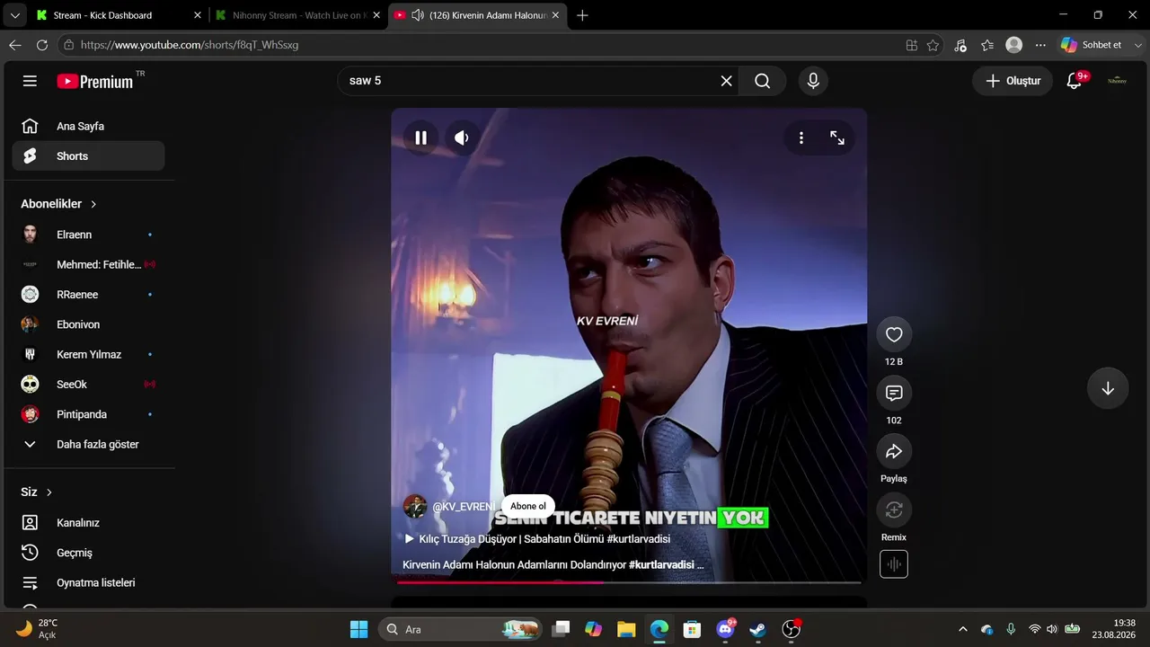Viewport: 1150px width, 647px height.
Task: Open a new browser tab
Action: coord(582,15)
